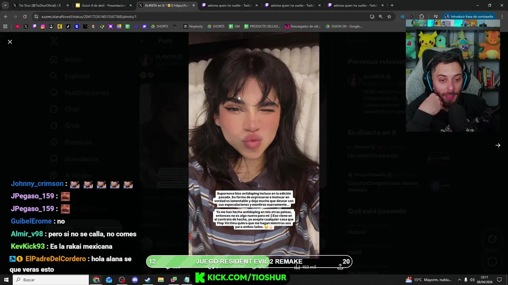508x285 pixels.
Task: Open Discord from the taskbar
Action: (135, 280)
